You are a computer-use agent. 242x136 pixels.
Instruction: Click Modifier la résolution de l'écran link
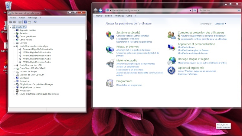[x=193, y=53]
